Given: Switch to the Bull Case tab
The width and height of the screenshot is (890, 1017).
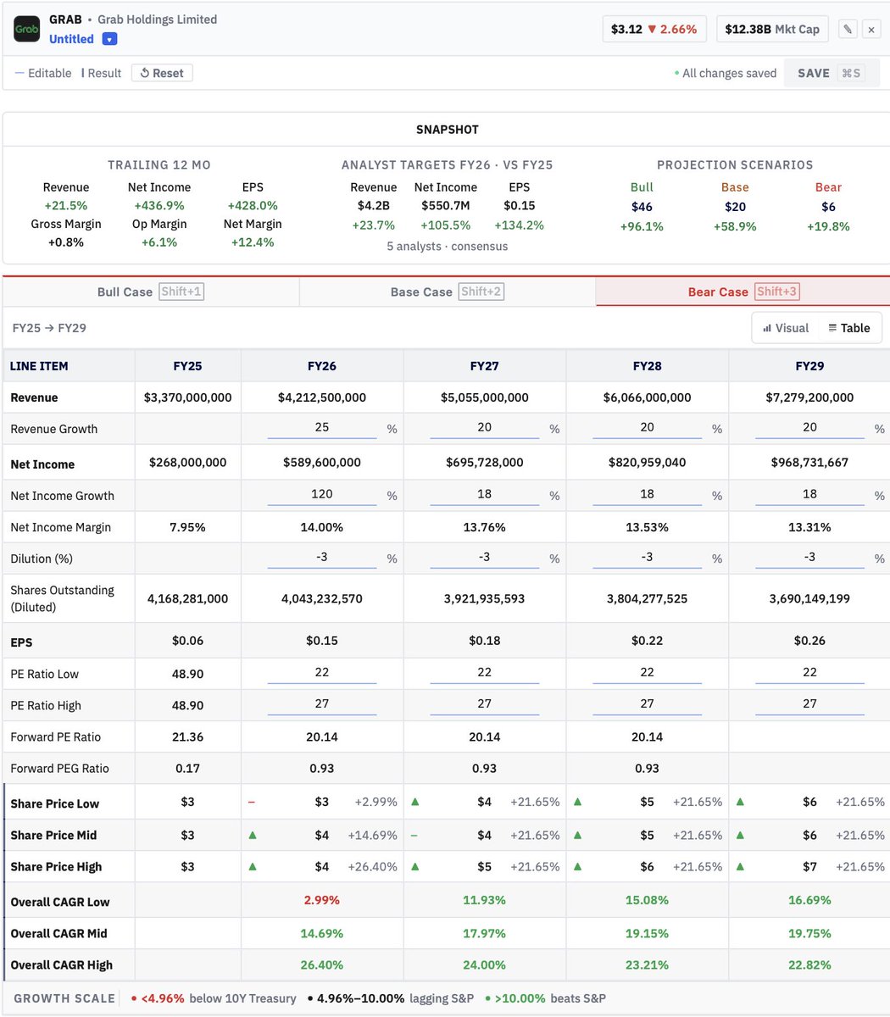Looking at the screenshot, I should [151, 292].
